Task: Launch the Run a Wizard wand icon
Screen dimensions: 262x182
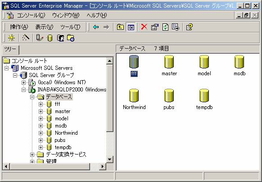Action: (x=26, y=38)
